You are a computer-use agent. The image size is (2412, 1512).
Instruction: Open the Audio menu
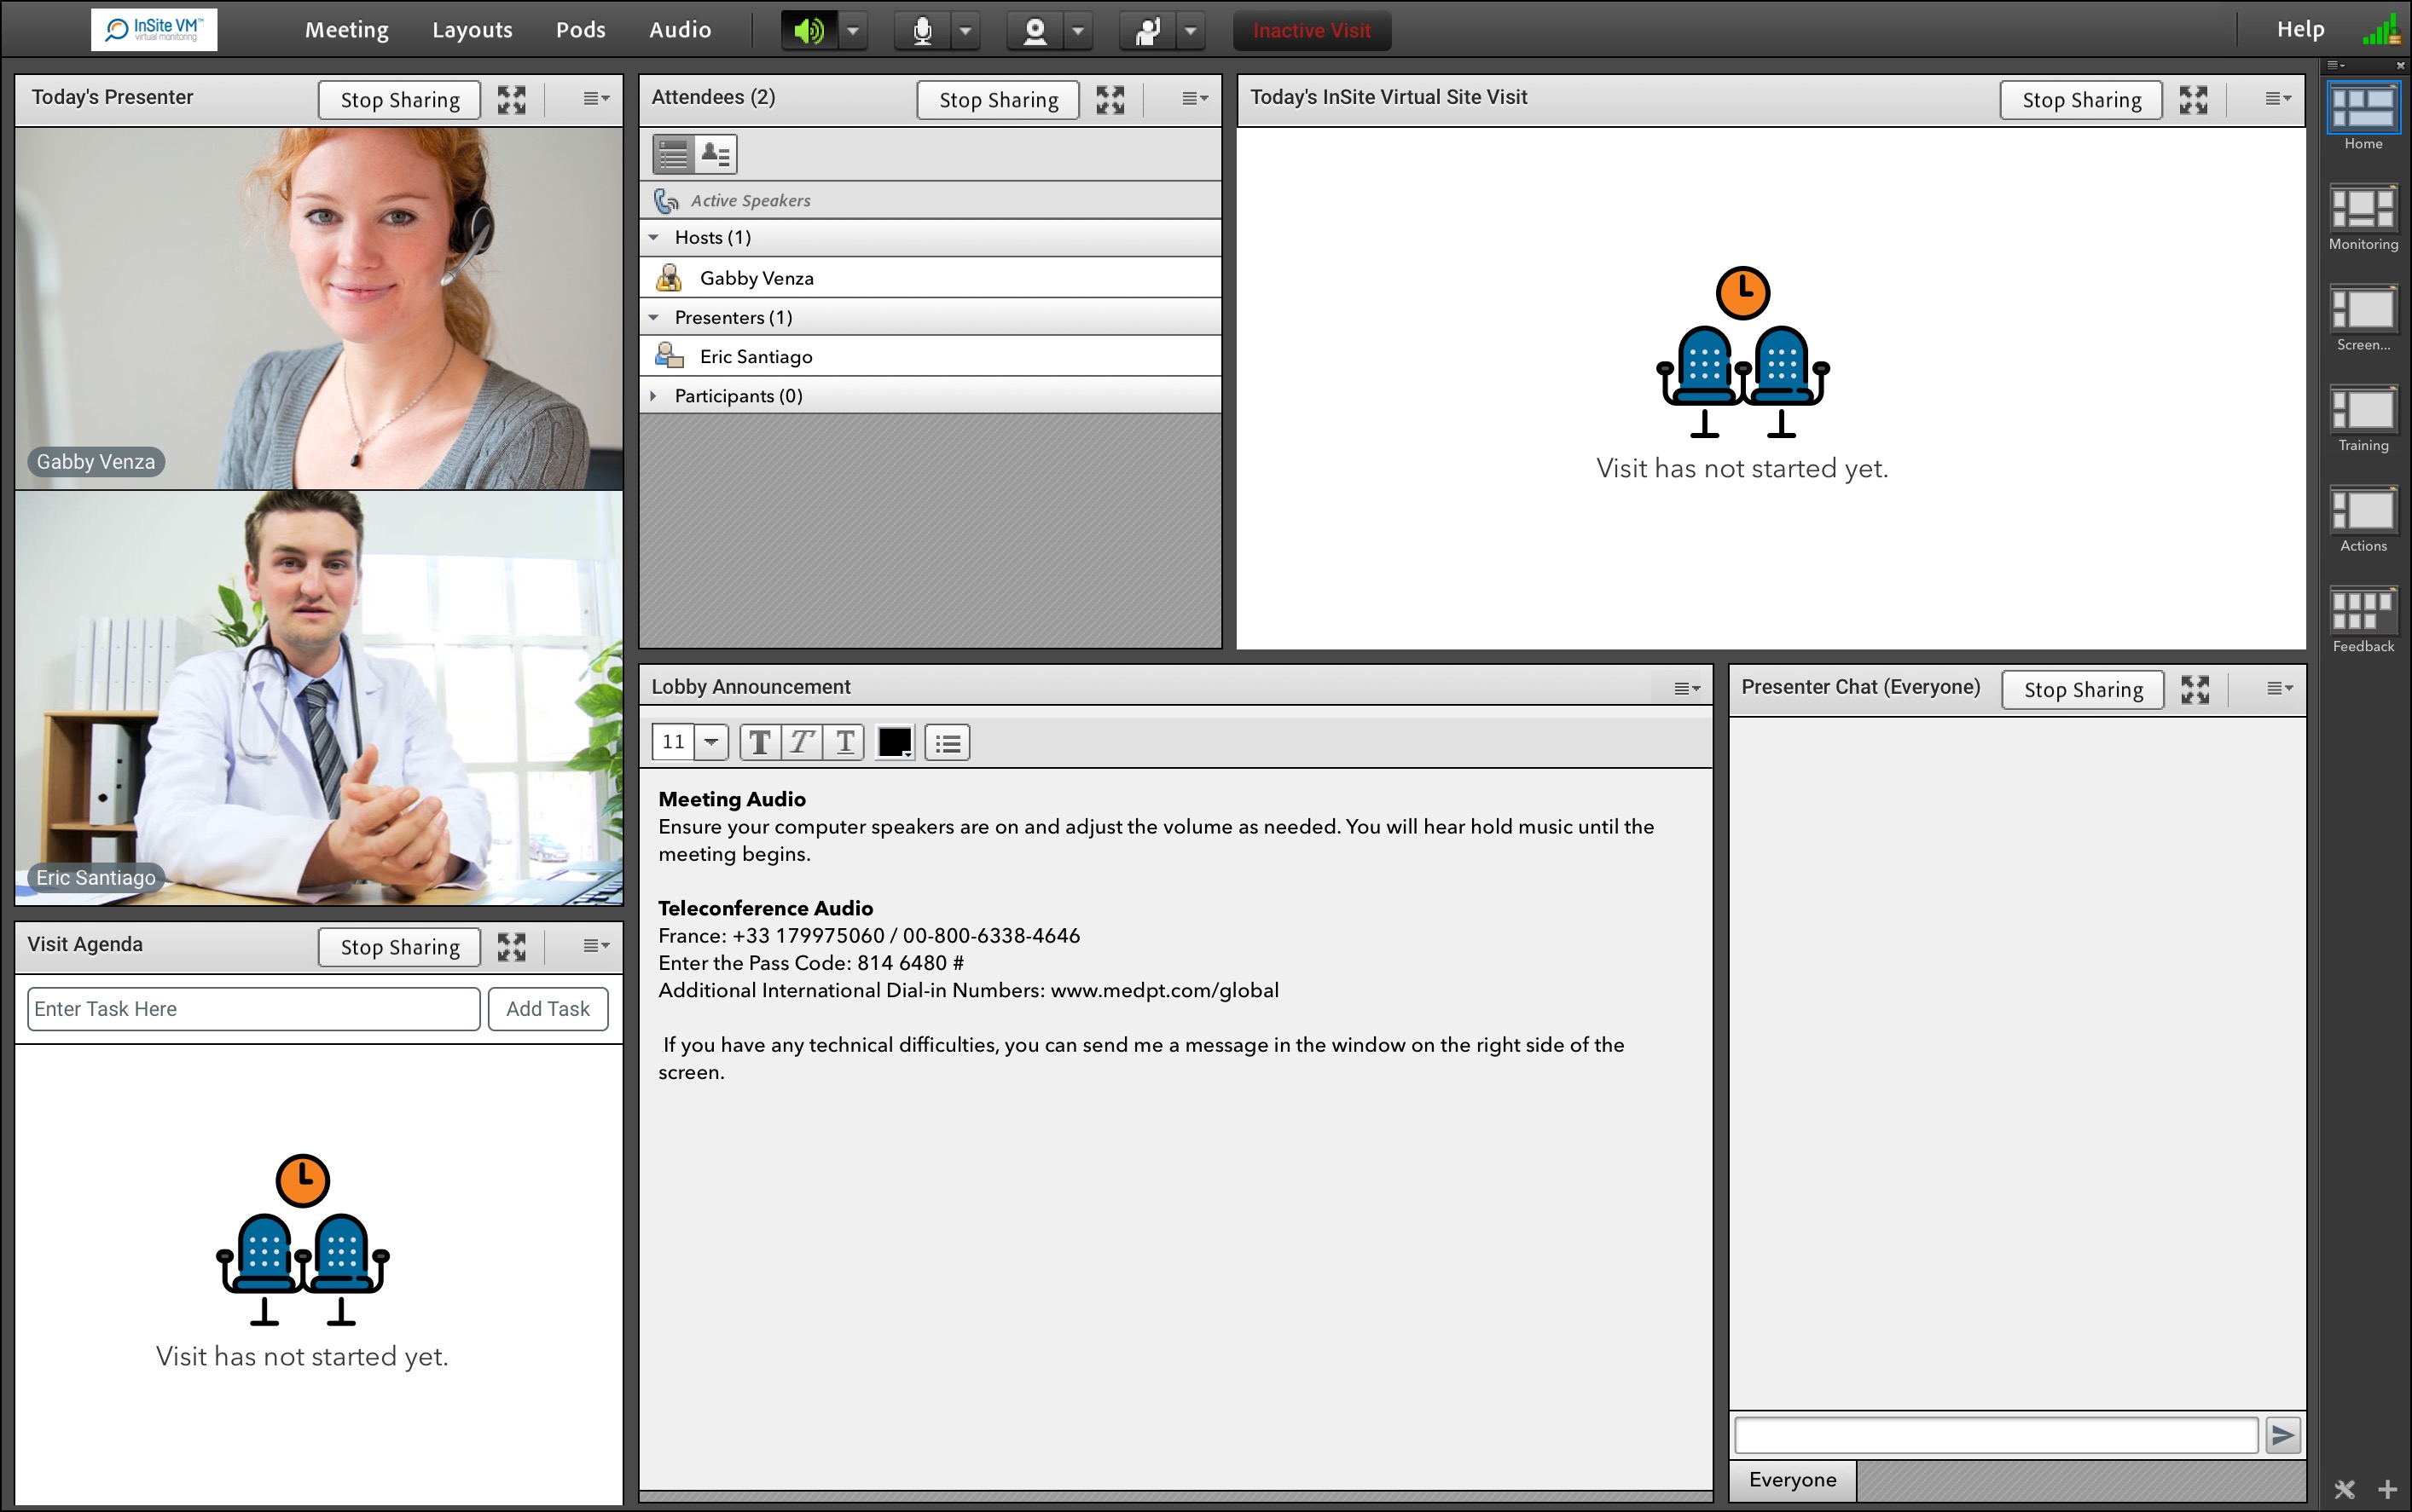(681, 30)
